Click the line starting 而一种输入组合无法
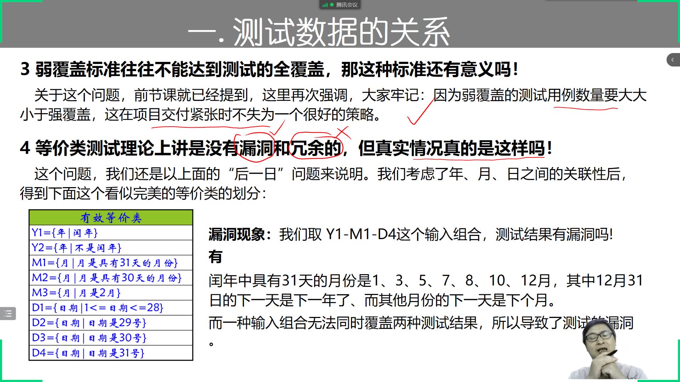680x382 pixels. click(x=421, y=323)
